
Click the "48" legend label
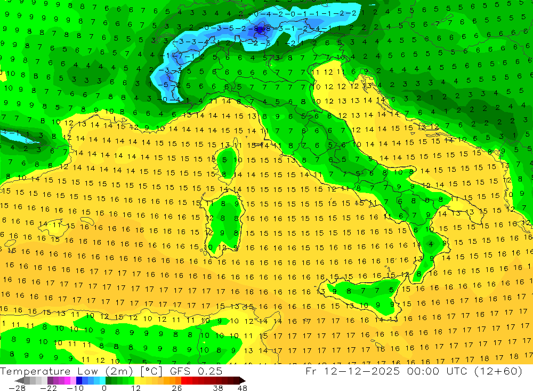[243, 388]
